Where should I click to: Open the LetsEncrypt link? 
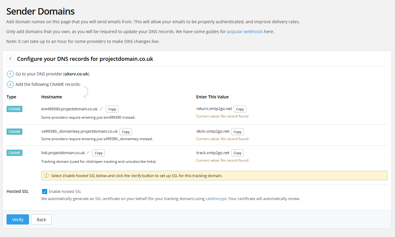click(x=216, y=199)
